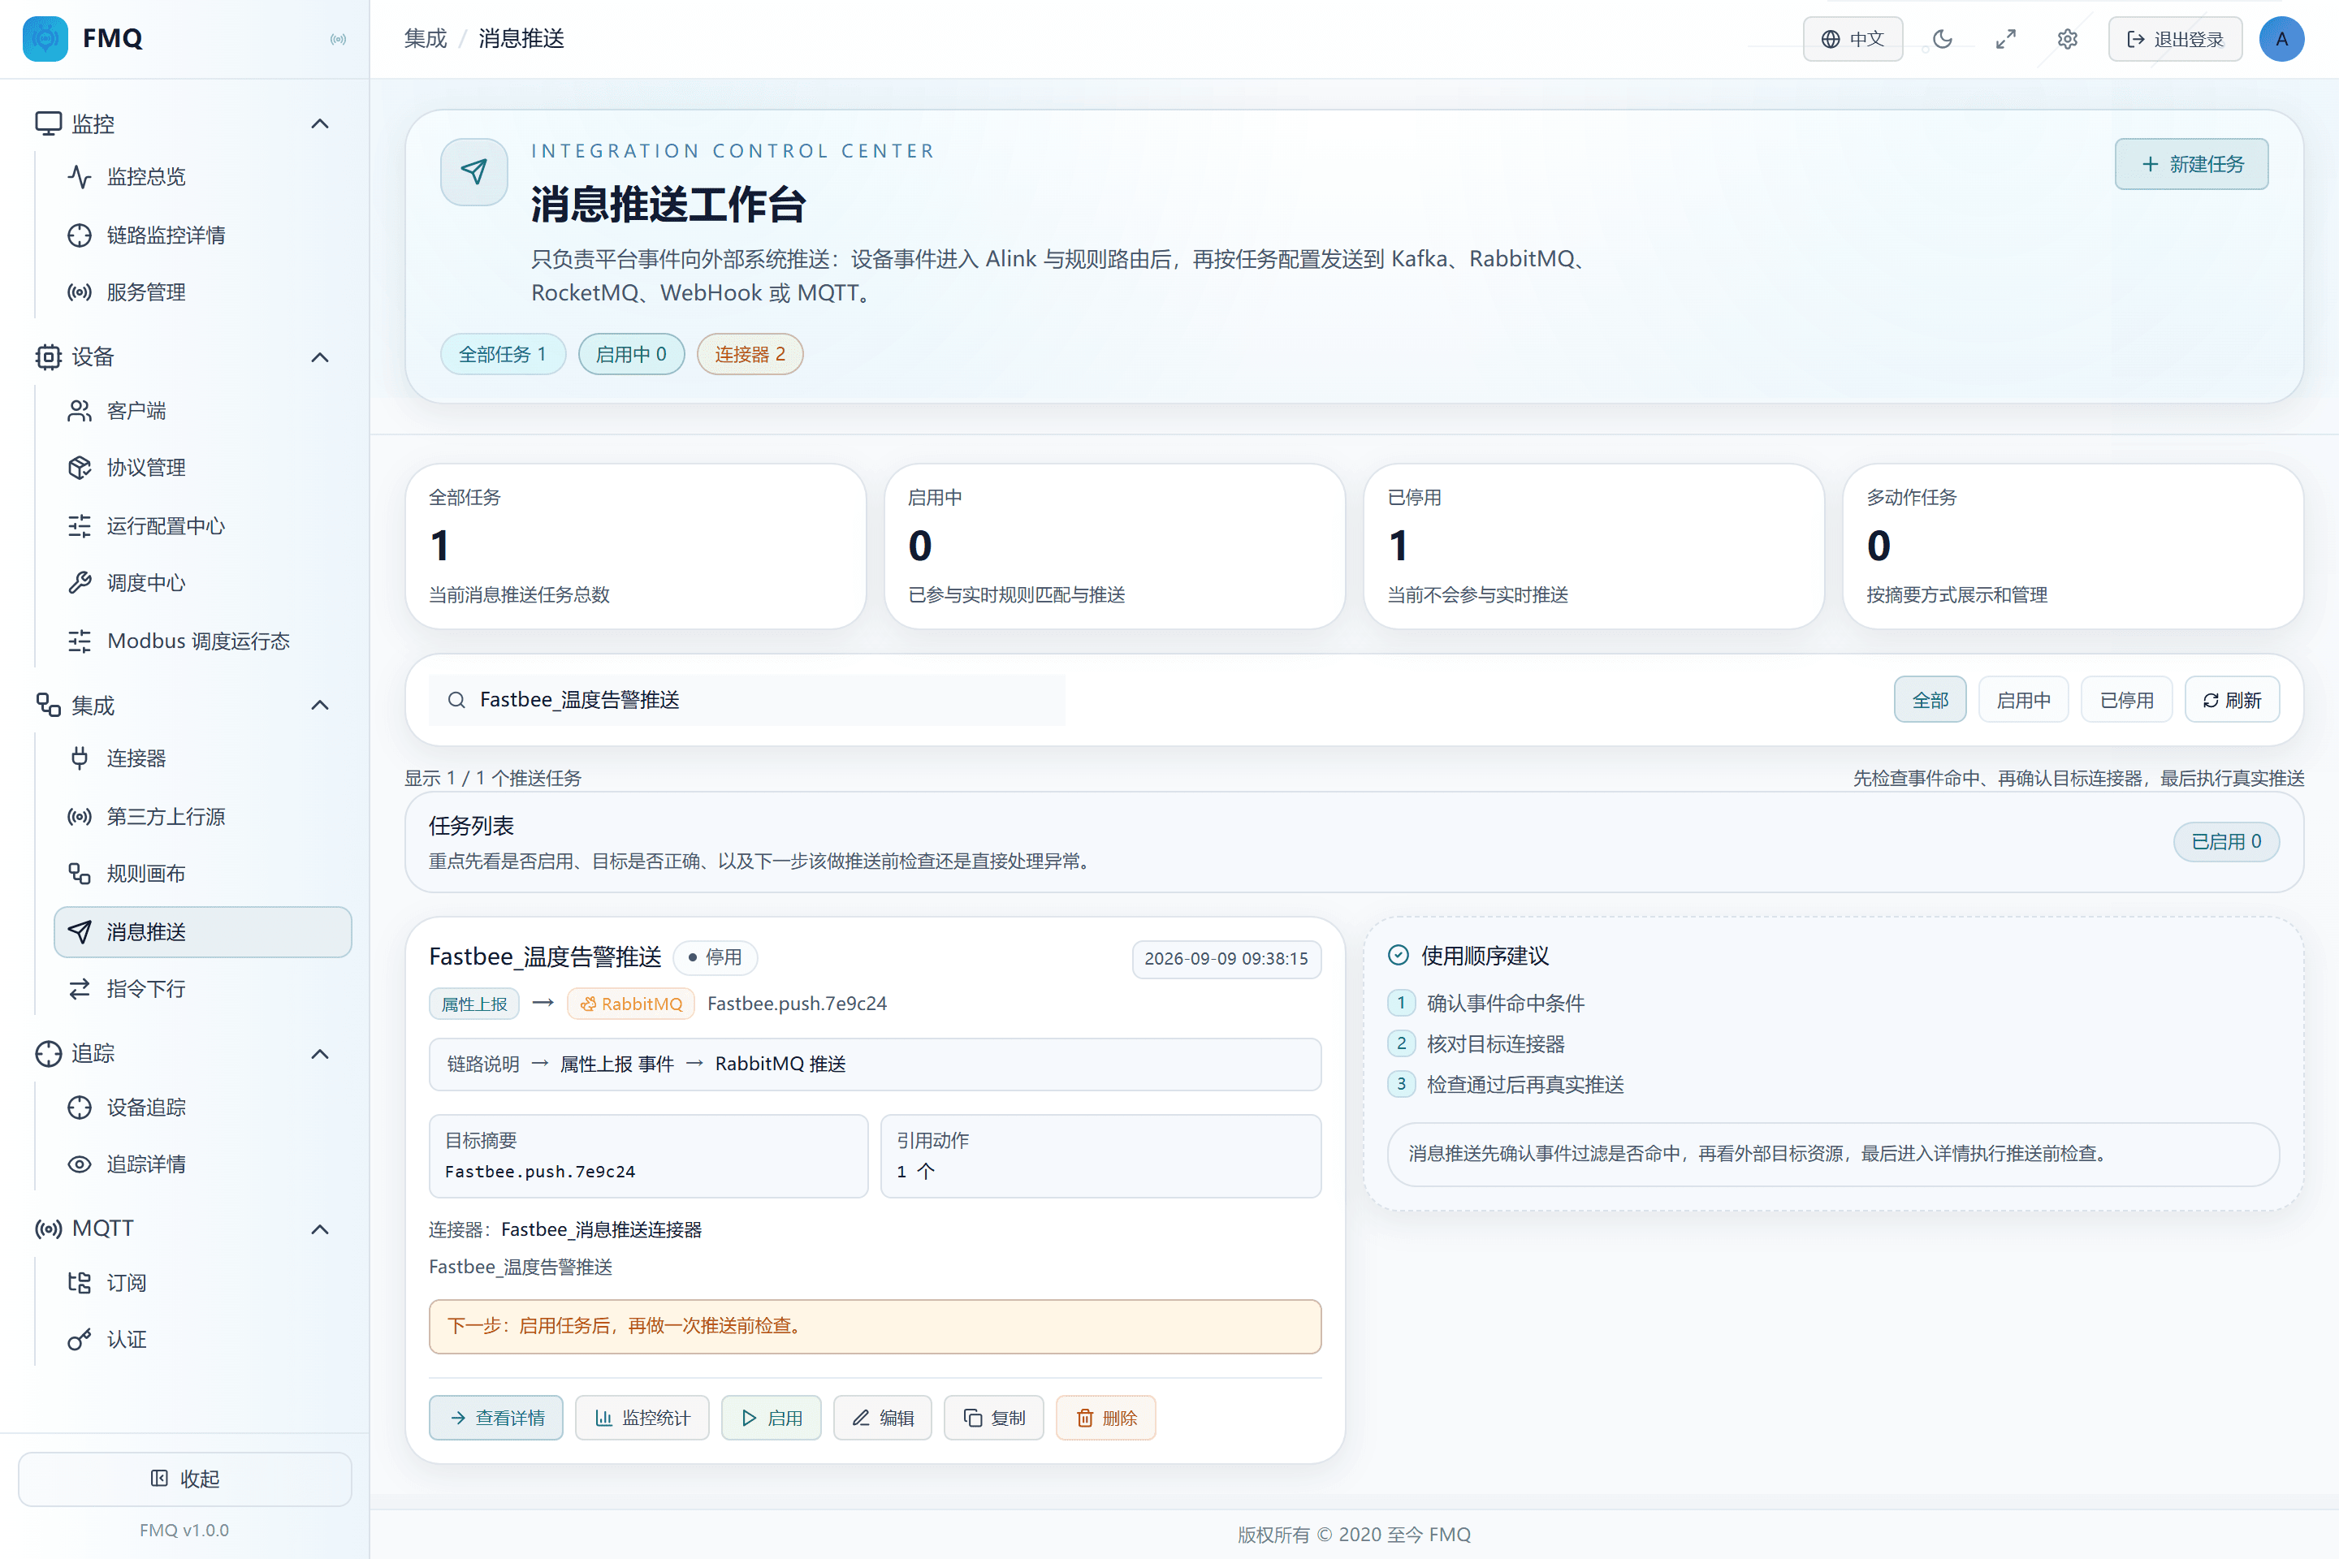
Task: Click the user avatar A
Action: (2281, 39)
